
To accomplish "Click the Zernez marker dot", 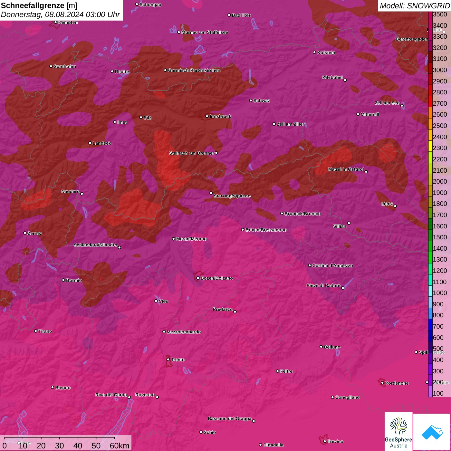I will [25, 233].
